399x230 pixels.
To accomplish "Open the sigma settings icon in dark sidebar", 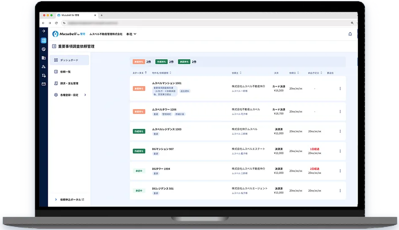I will click(44, 75).
